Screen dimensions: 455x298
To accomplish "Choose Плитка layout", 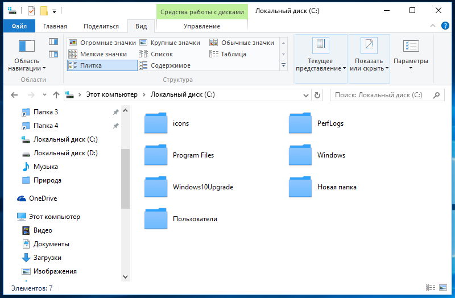I will click(102, 65).
